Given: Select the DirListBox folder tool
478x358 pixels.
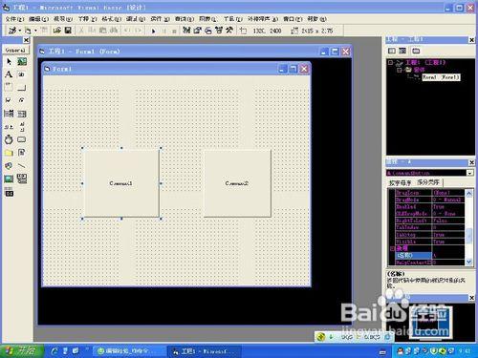Looking at the screenshot, I should pyautogui.click(x=9, y=153).
